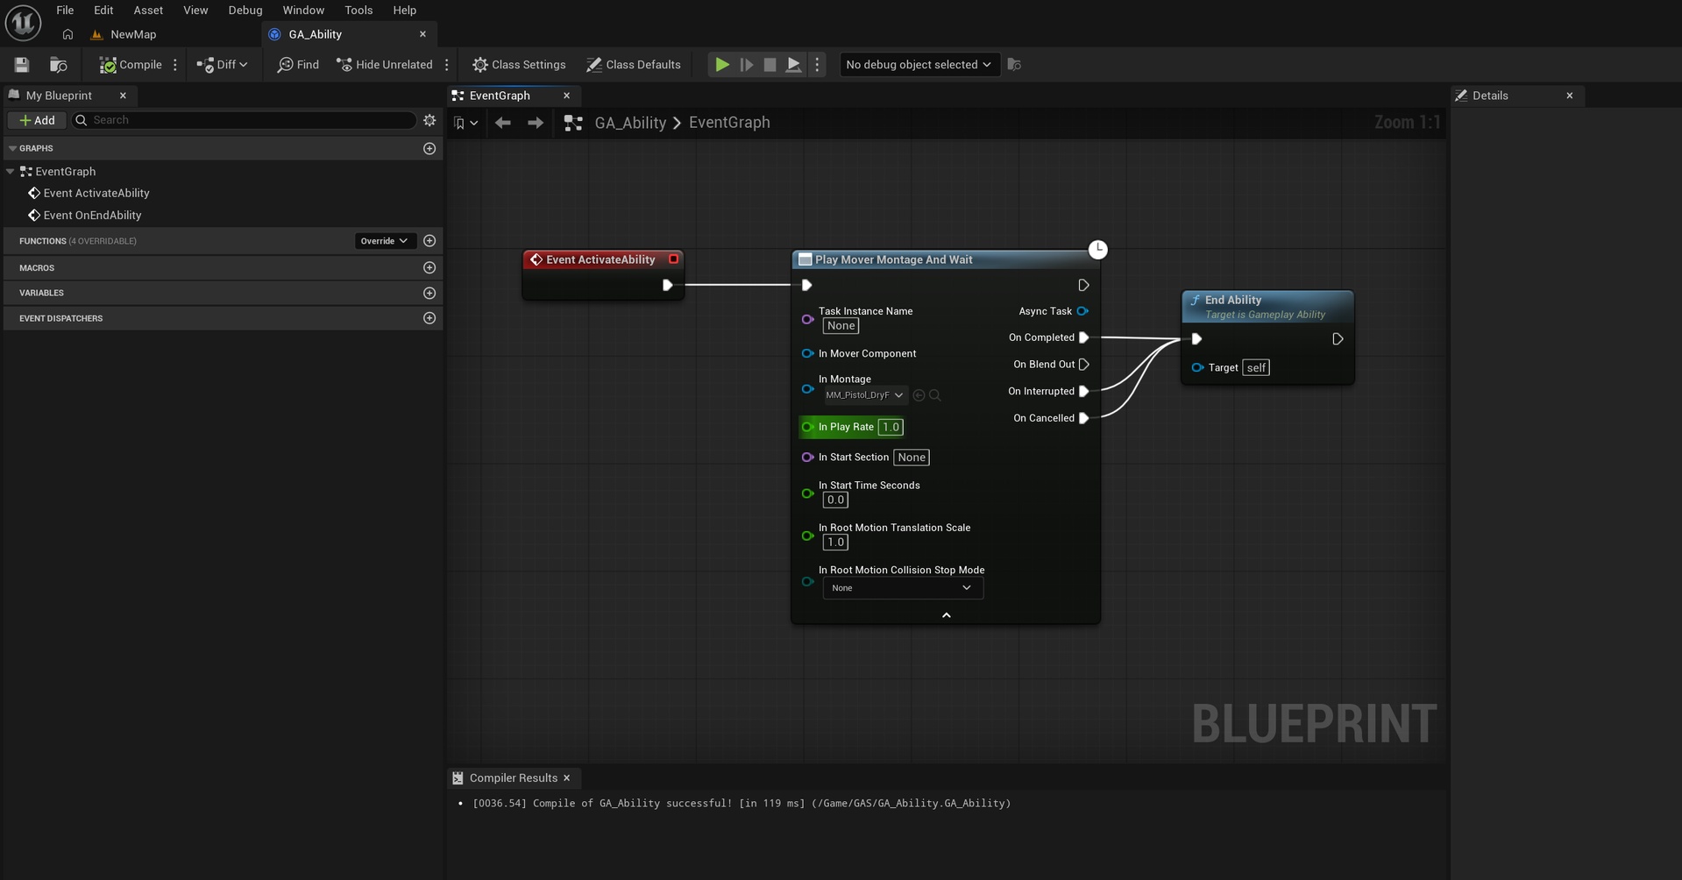Click the On Blend Out execution pin
Screen dimensions: 1682x880
(1084, 365)
